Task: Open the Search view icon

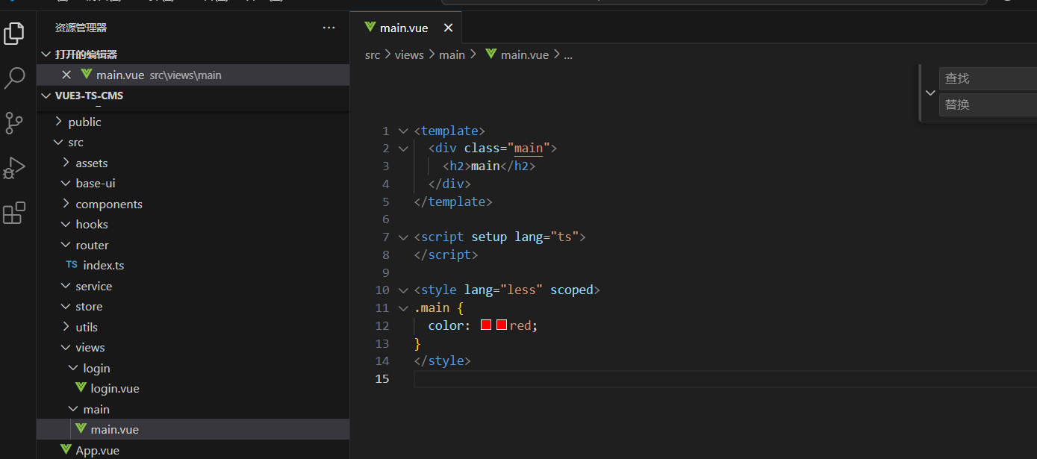Action: [15, 78]
